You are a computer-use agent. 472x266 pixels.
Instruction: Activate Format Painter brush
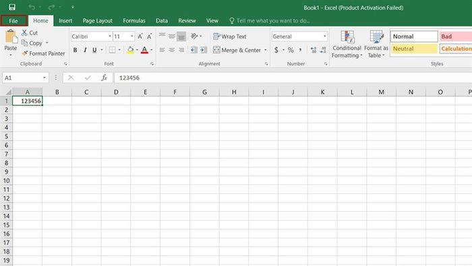(25, 53)
